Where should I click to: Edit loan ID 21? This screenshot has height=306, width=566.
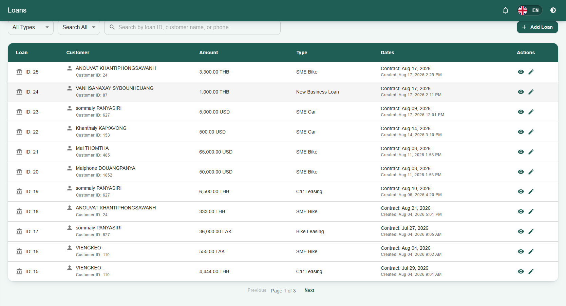tap(531, 152)
